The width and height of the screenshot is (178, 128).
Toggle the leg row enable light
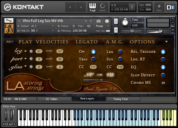[x=31, y=51]
